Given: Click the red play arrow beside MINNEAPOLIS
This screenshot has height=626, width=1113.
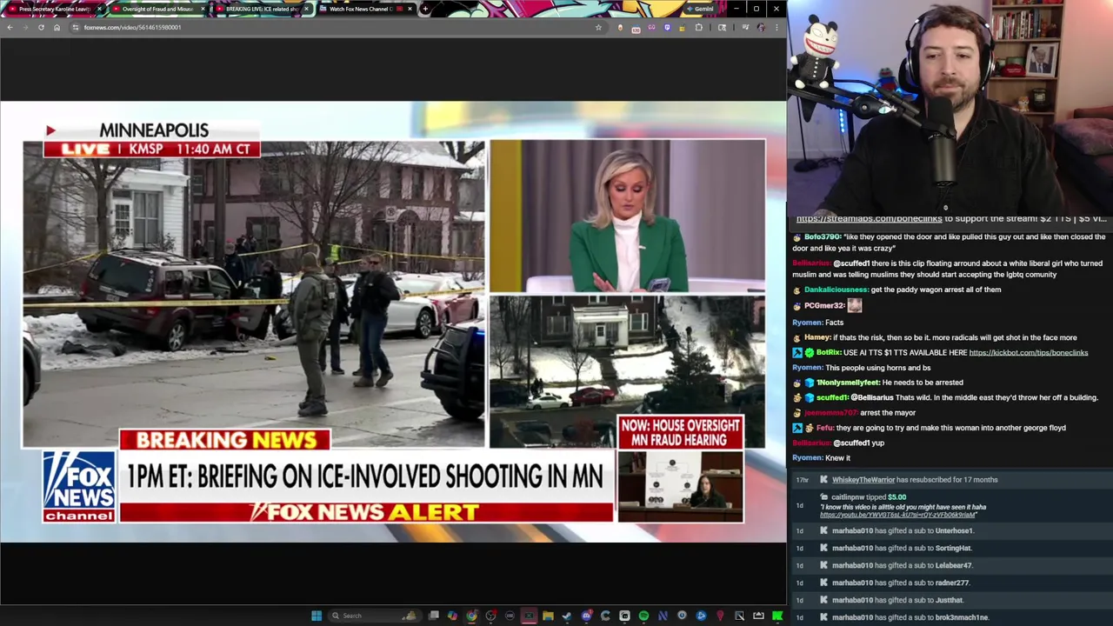Looking at the screenshot, I should (x=50, y=130).
